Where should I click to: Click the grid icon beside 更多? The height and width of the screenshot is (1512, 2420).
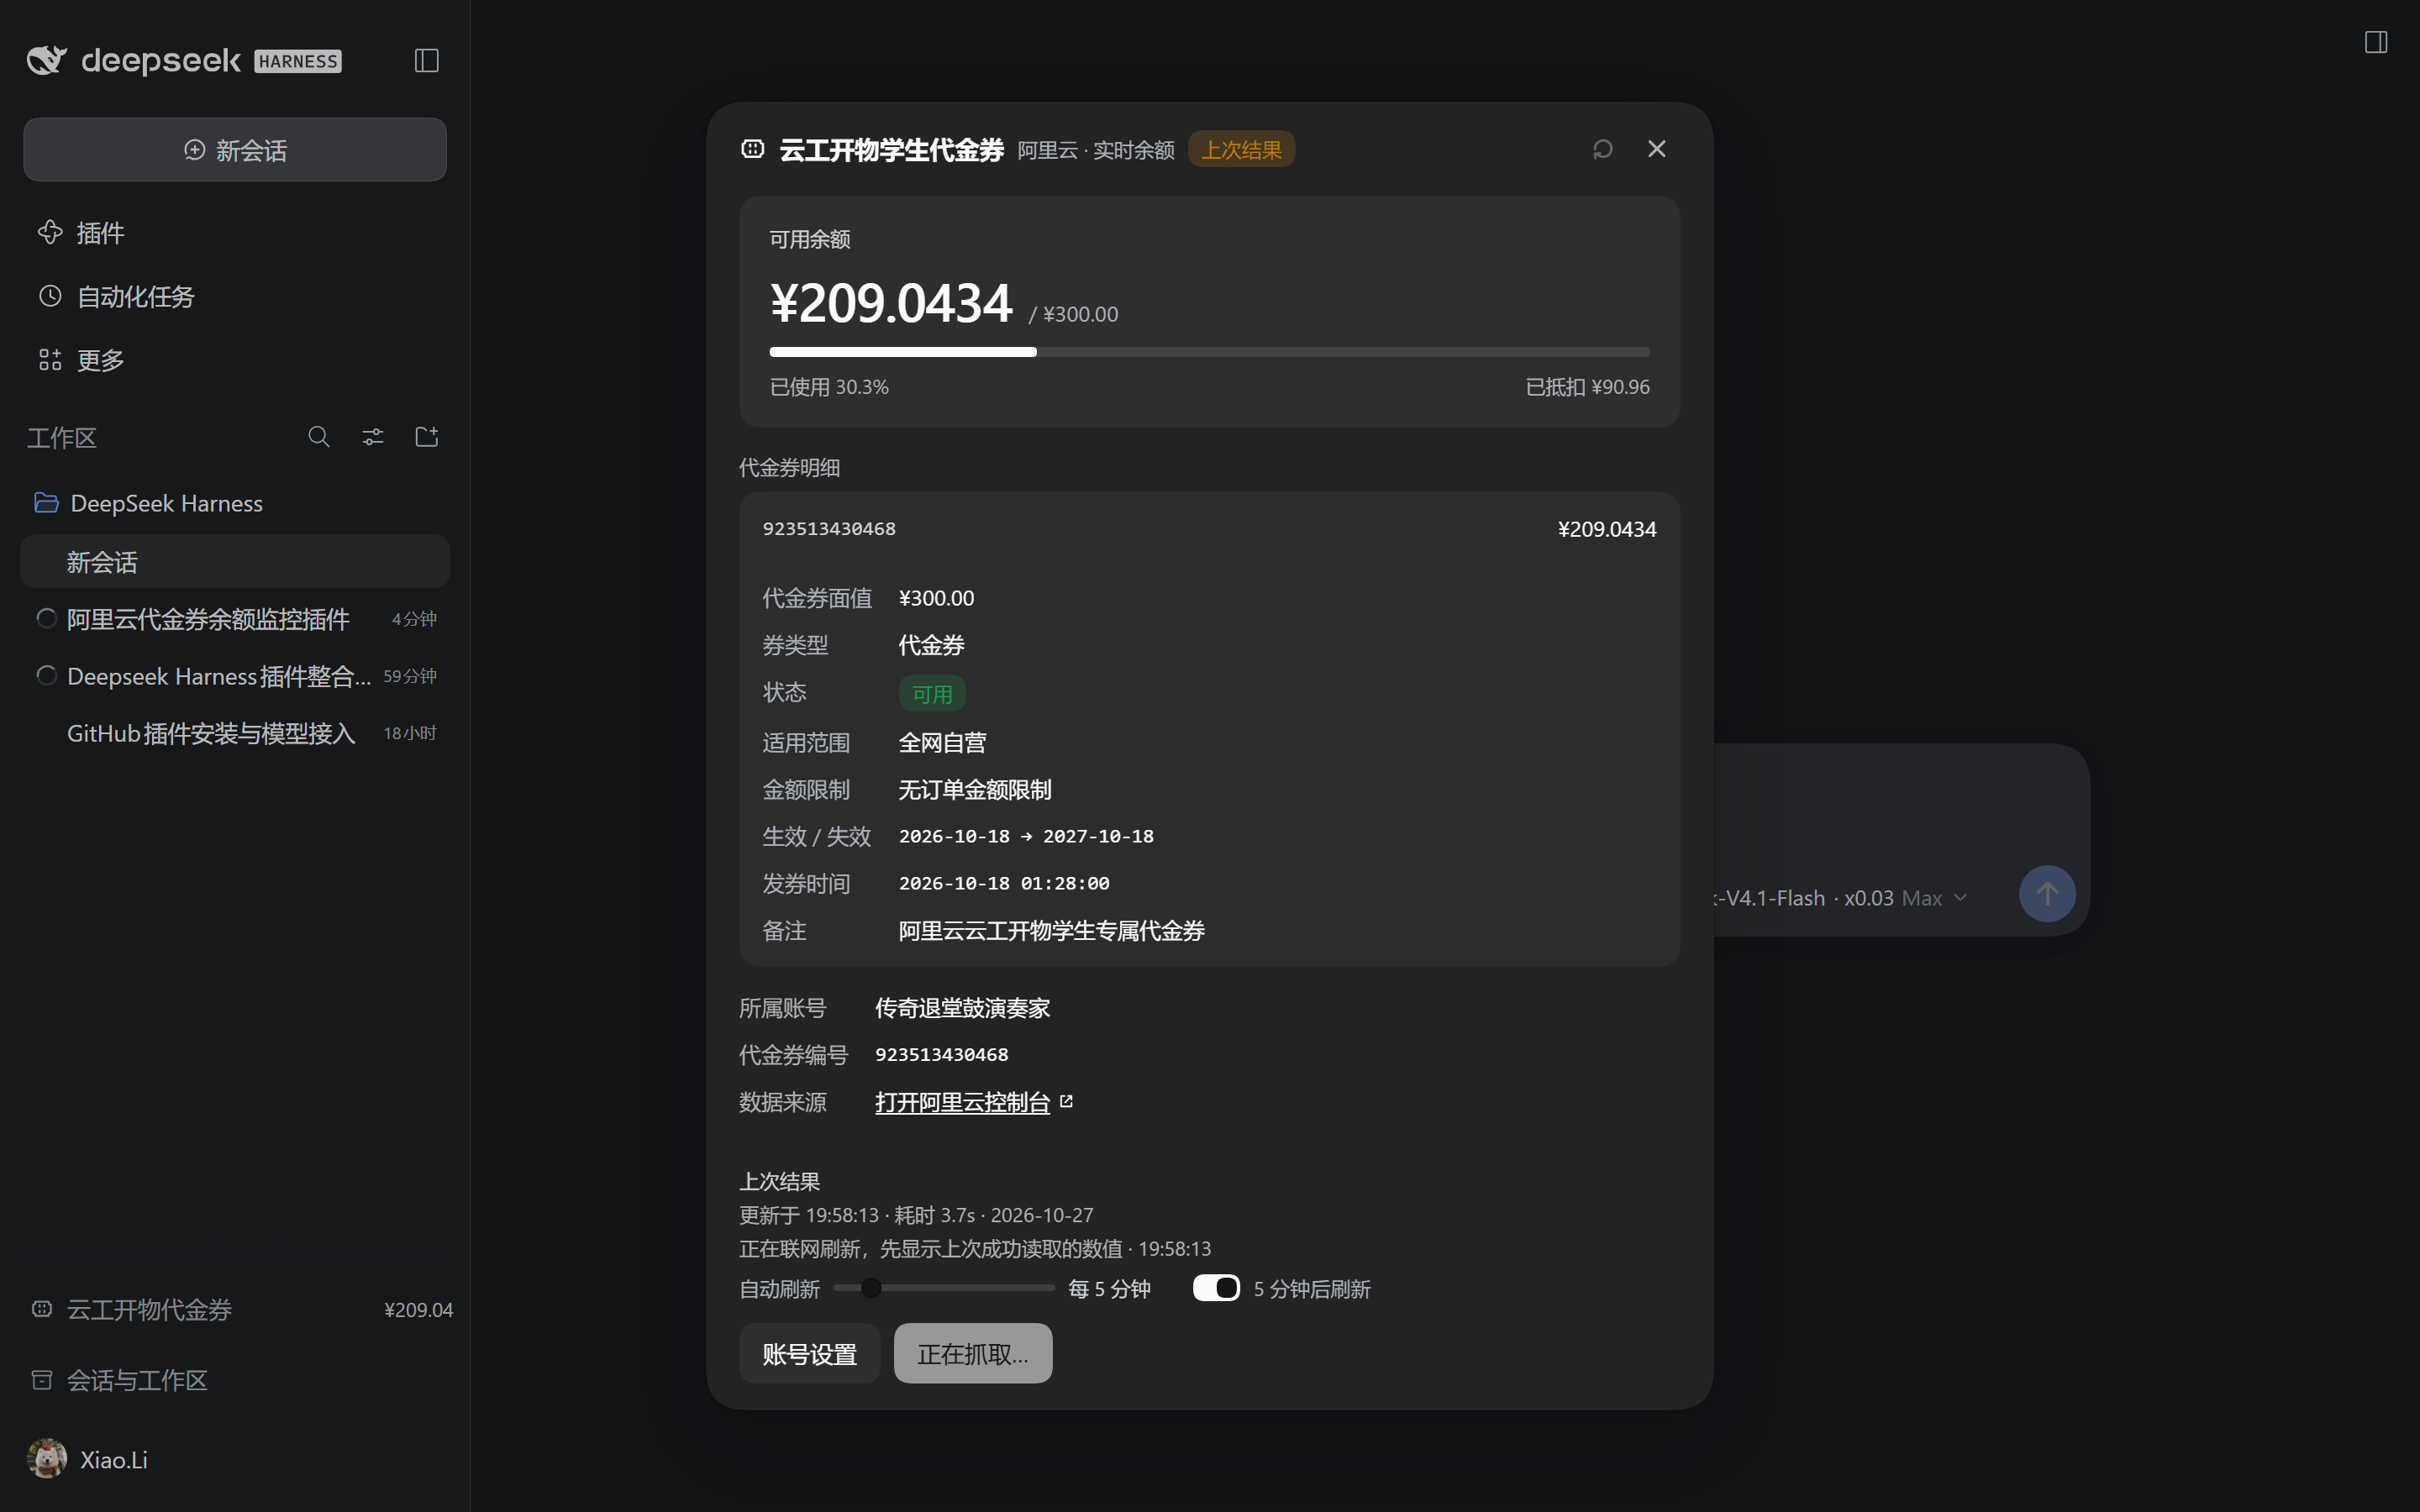click(x=50, y=360)
